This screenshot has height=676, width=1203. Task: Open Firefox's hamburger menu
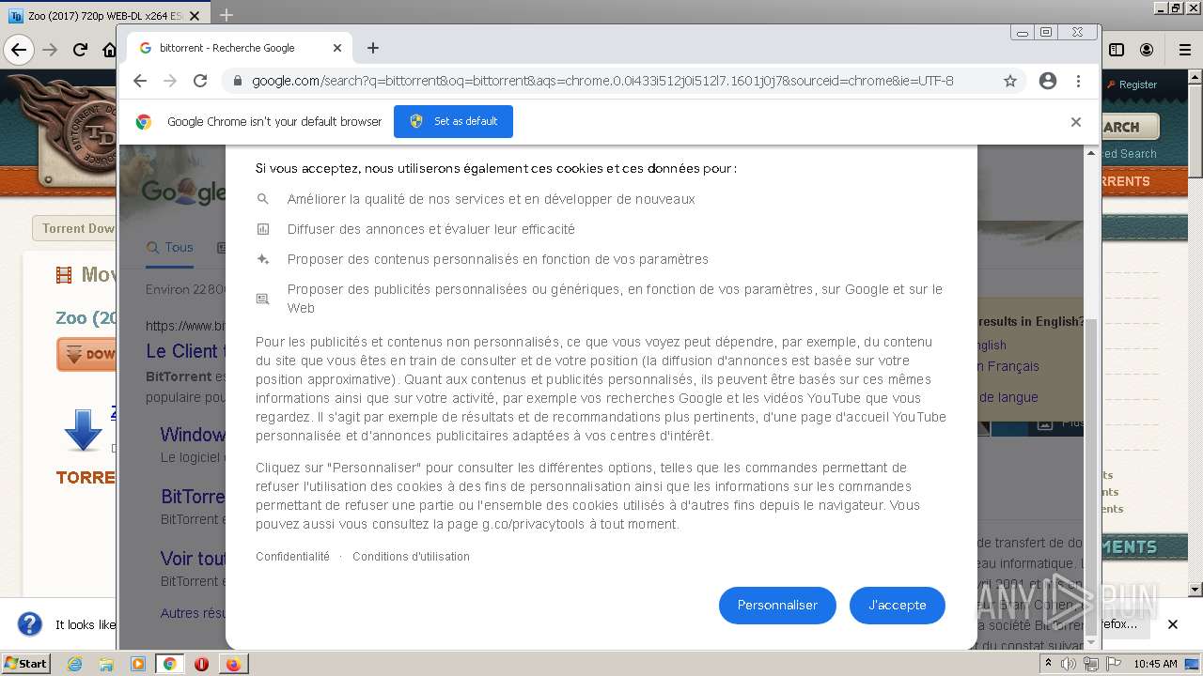pyautogui.click(x=1185, y=50)
